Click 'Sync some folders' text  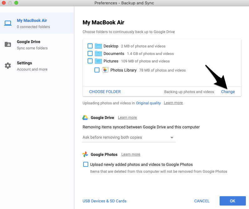coord(32,48)
